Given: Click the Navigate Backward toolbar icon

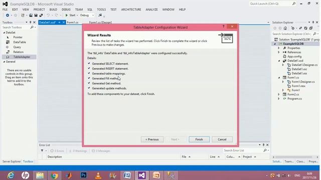Looking at the screenshot, I should [8, 15].
